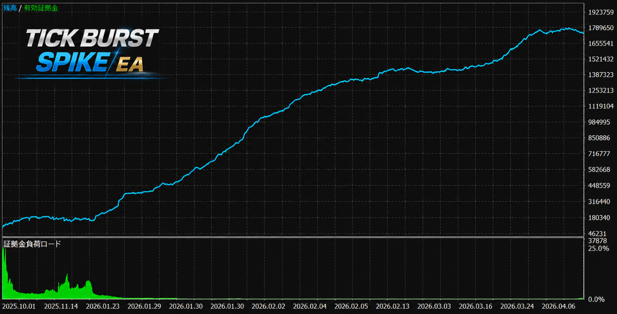Click the 984995 axis value
Screen dimensions: 617x314
click(599, 122)
